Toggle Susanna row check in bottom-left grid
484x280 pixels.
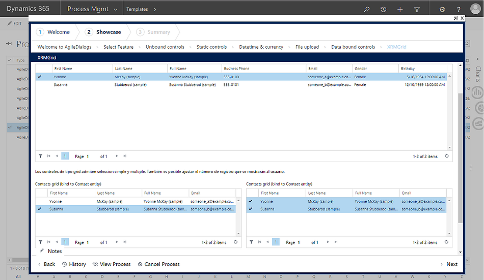click(x=39, y=209)
